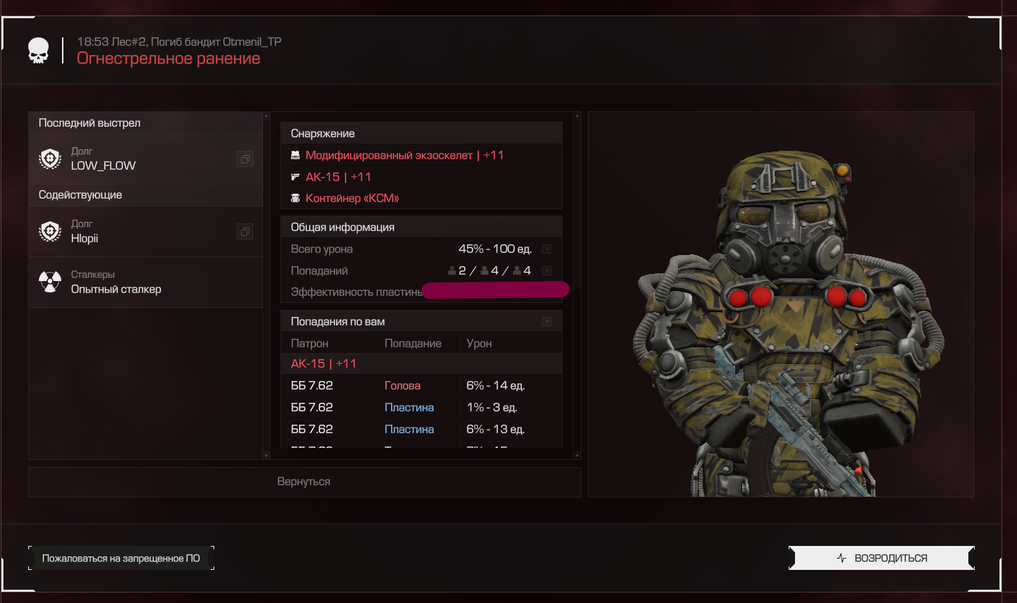Viewport: 1017px width, 603px height.
Task: Click the hit icon next to count 2
Action: [452, 271]
